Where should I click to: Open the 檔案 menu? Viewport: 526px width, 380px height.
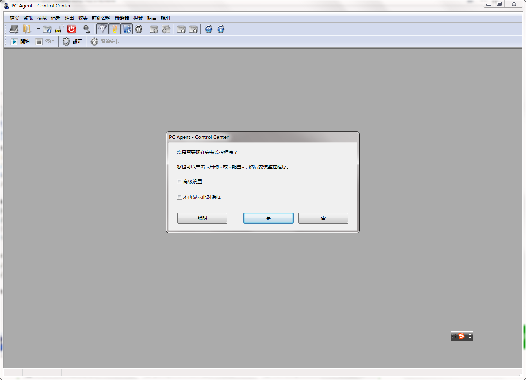coord(14,18)
